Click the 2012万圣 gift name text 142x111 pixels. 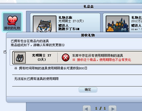point(136,21)
